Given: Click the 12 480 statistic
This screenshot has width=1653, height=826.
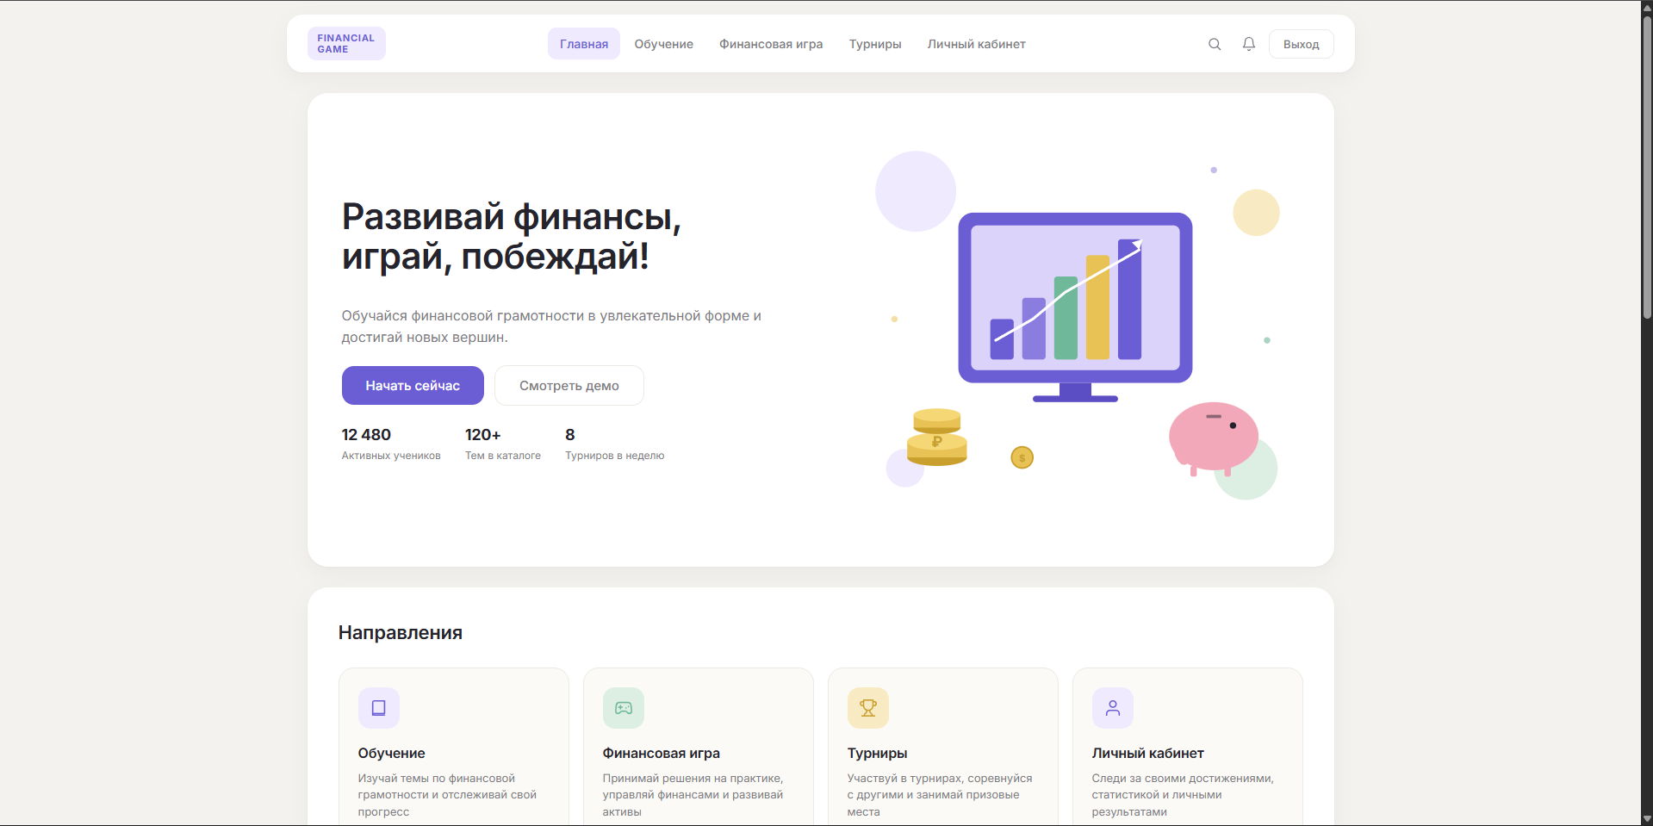Looking at the screenshot, I should (366, 435).
